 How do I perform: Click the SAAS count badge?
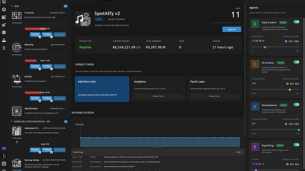(66, 6)
